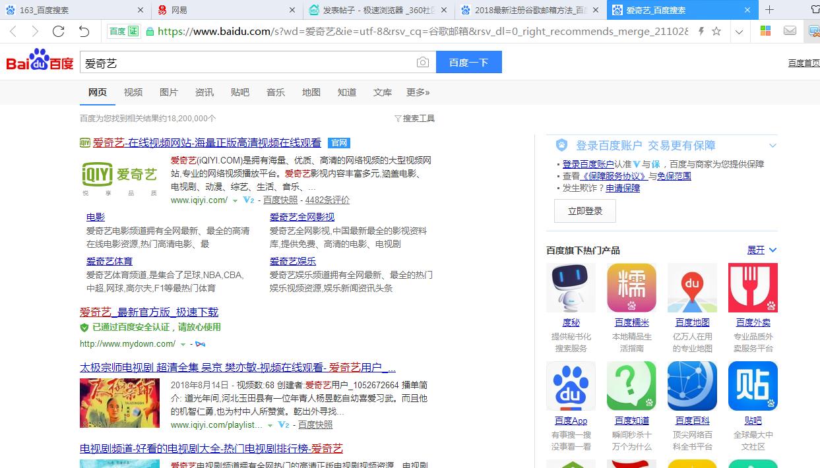This screenshot has height=468, width=820.
Task: Open 百度快照 for the iqiyi.com result
Action: coord(280,200)
